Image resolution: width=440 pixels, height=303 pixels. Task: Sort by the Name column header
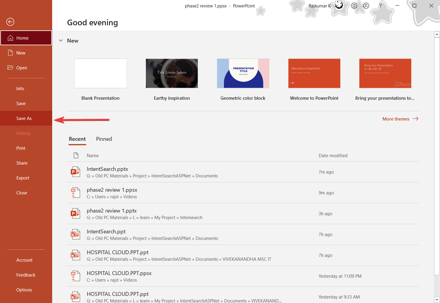click(93, 155)
